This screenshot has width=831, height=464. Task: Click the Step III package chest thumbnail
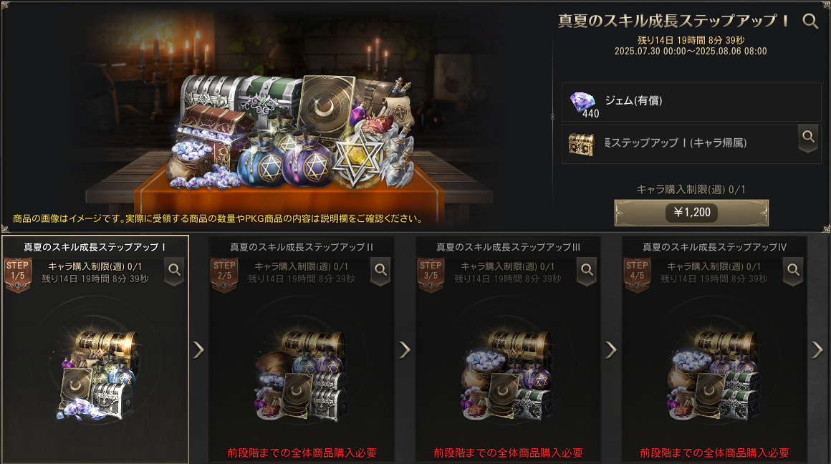507,375
